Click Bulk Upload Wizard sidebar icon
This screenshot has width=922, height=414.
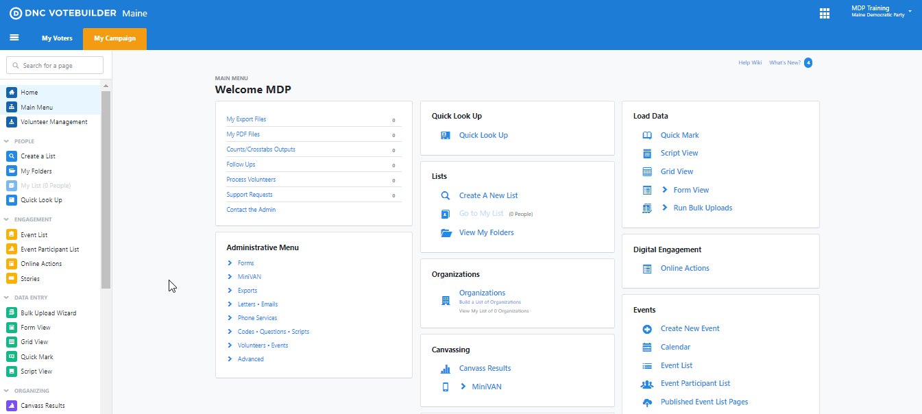coord(12,313)
